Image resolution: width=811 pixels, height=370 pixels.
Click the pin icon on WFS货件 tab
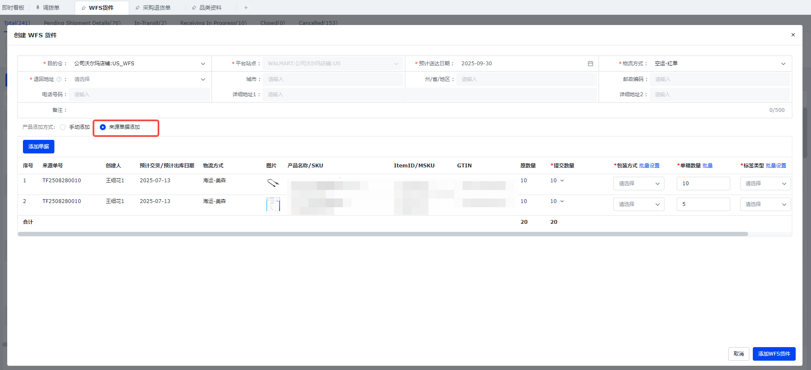pos(84,8)
